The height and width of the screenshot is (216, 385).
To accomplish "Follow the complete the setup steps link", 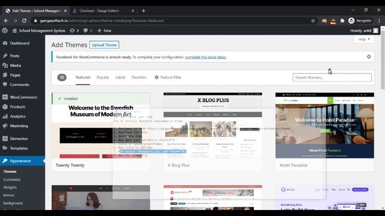I will point(206,57).
